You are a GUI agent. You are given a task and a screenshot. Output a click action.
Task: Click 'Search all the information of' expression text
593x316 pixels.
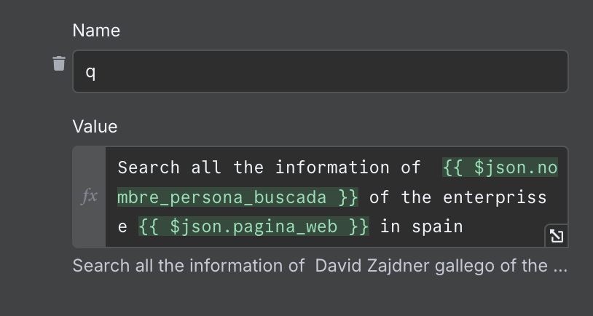click(269, 167)
